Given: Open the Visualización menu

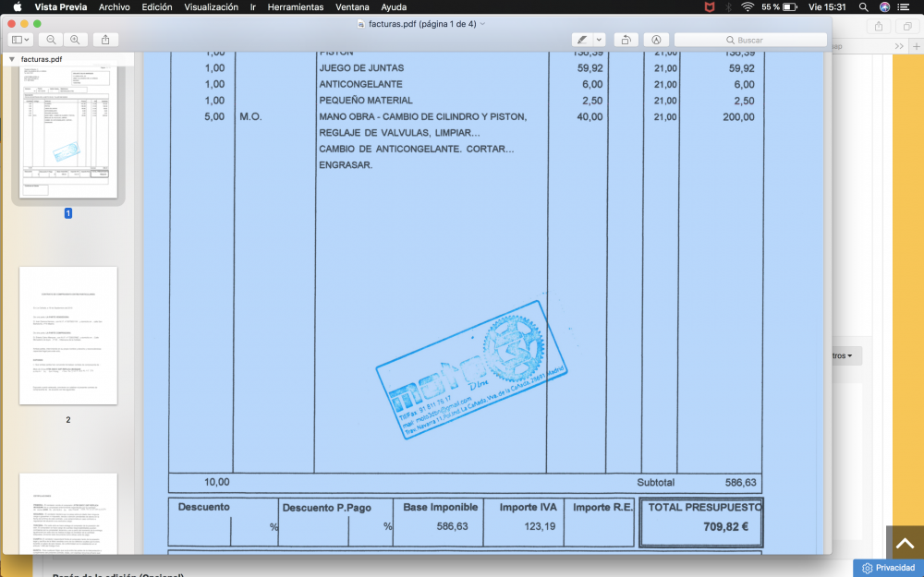Looking at the screenshot, I should tap(211, 6).
